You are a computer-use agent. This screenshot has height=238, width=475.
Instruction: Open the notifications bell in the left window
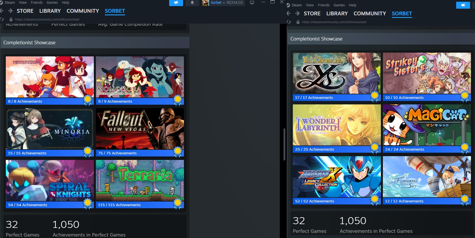[x=192, y=3]
